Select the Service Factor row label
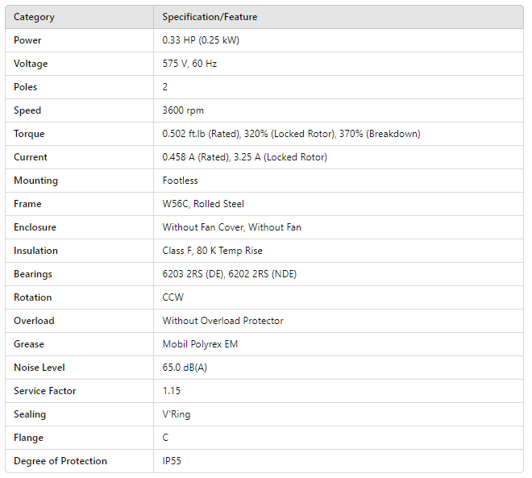The height and width of the screenshot is (478, 532). [44, 391]
